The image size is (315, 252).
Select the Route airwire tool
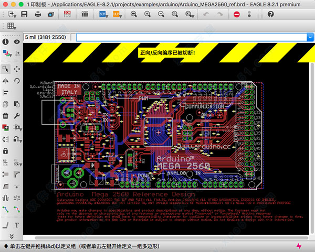(5, 210)
